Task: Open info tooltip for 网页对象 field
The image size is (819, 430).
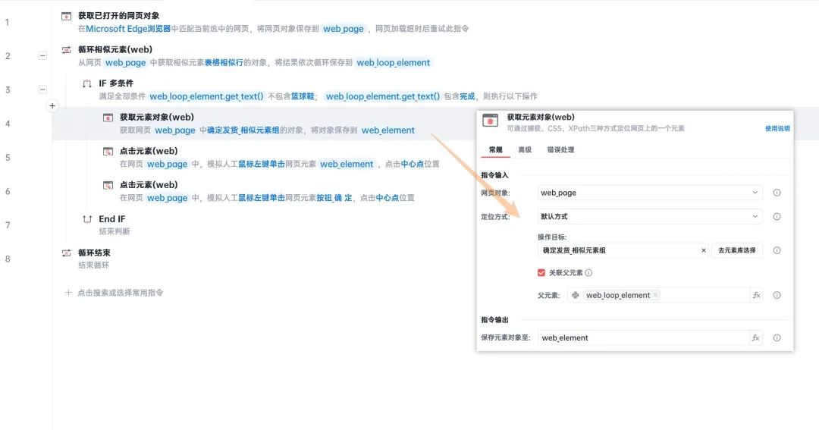Action: click(x=777, y=193)
